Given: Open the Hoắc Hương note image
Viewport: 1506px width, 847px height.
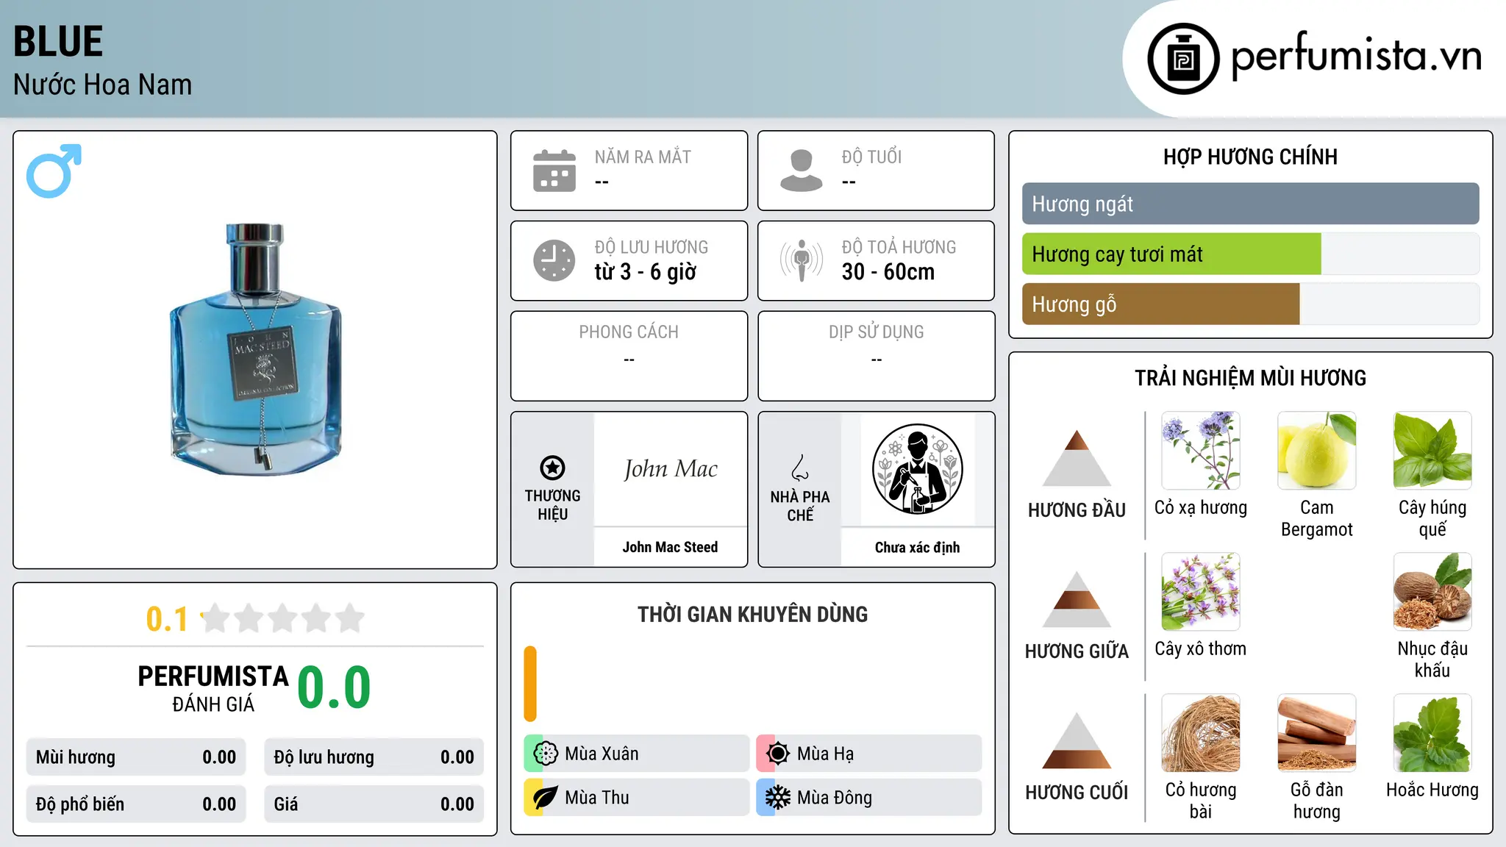Looking at the screenshot, I should 1432,733.
